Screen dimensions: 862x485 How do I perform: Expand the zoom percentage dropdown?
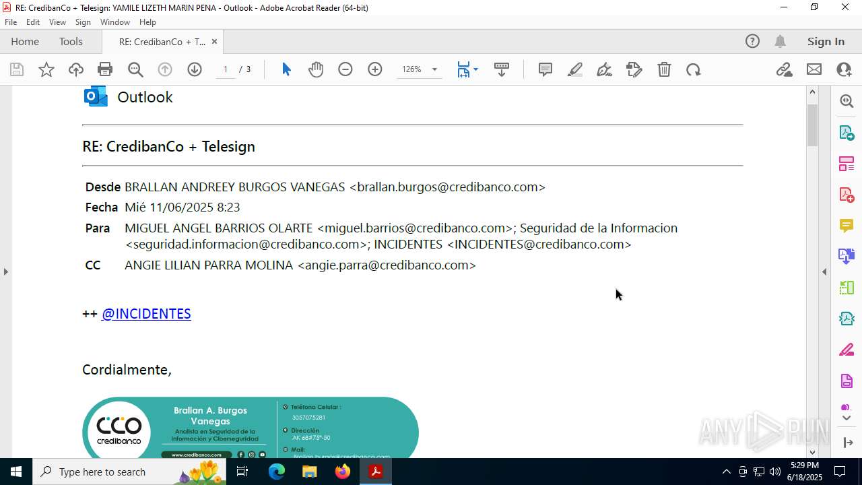(434, 69)
